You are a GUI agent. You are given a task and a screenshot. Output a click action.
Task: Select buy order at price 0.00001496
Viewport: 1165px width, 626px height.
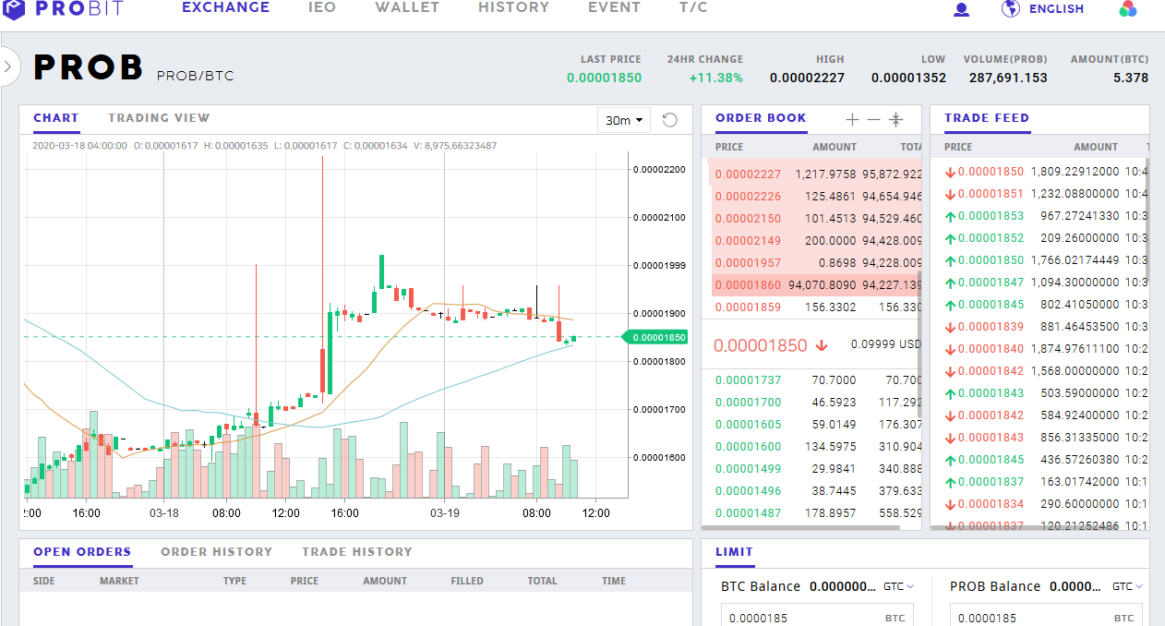(815, 490)
